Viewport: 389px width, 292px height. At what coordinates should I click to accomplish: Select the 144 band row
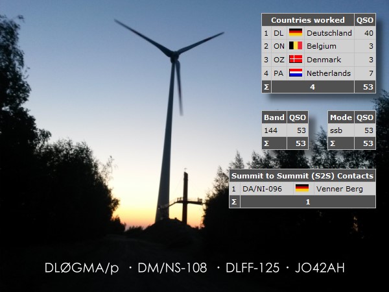(274, 130)
